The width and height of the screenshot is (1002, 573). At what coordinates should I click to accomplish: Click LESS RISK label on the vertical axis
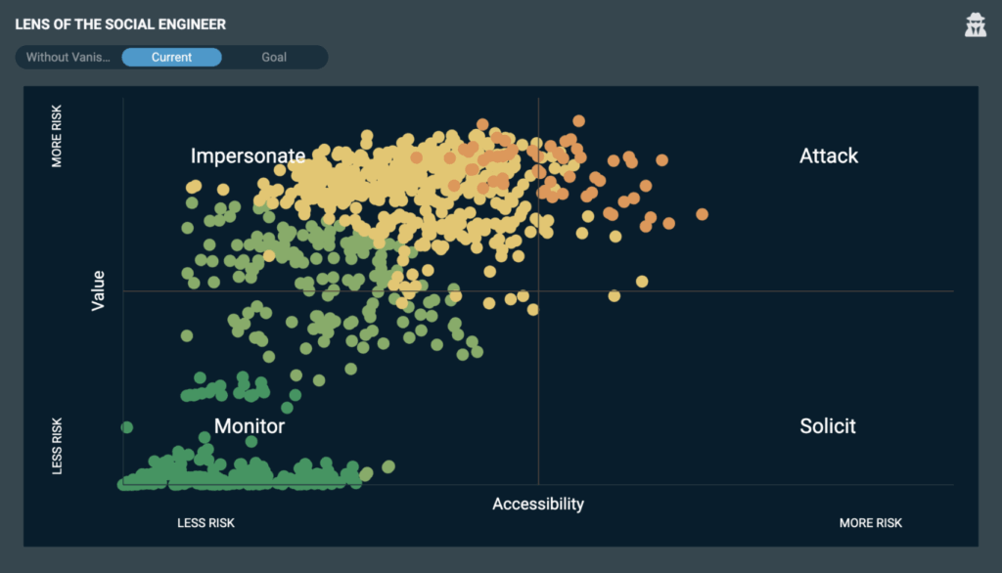(x=57, y=446)
